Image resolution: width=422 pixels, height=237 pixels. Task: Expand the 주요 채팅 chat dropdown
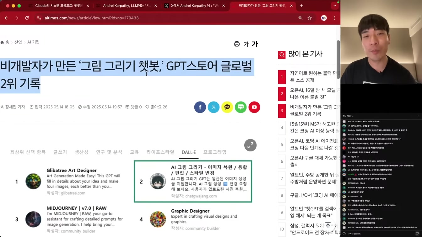click(348, 116)
